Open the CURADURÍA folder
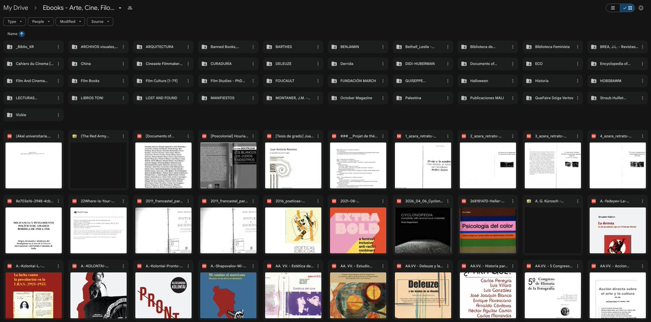The height and width of the screenshot is (322, 651). 228,64
